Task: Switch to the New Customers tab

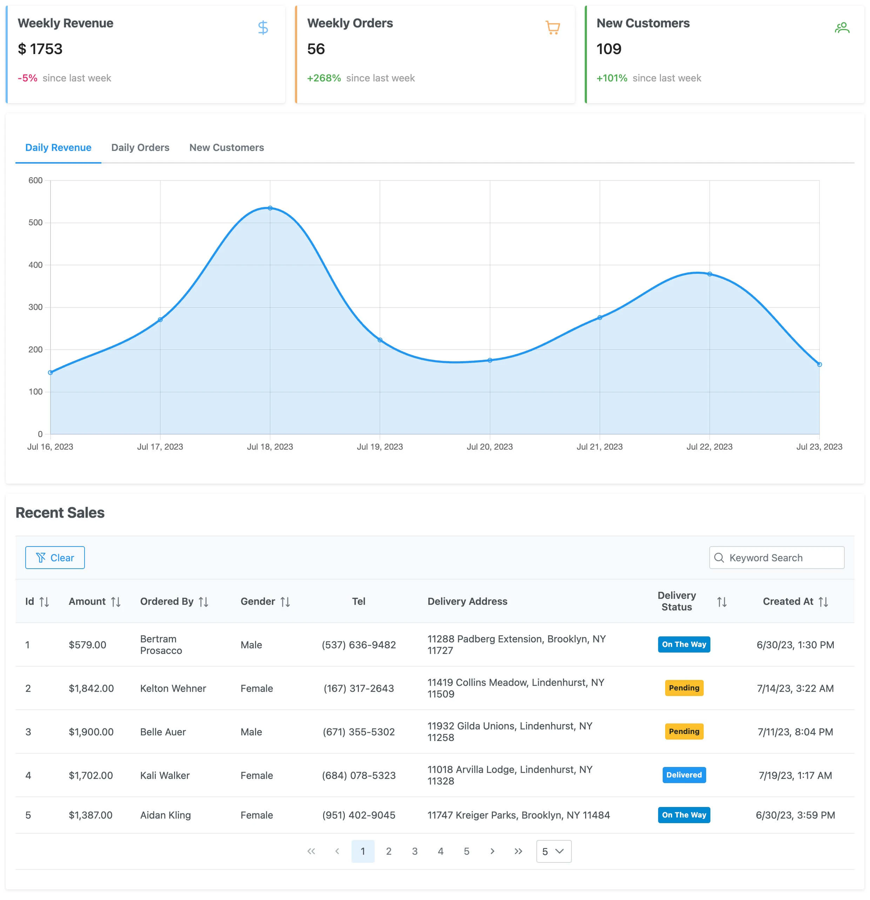Action: [227, 147]
